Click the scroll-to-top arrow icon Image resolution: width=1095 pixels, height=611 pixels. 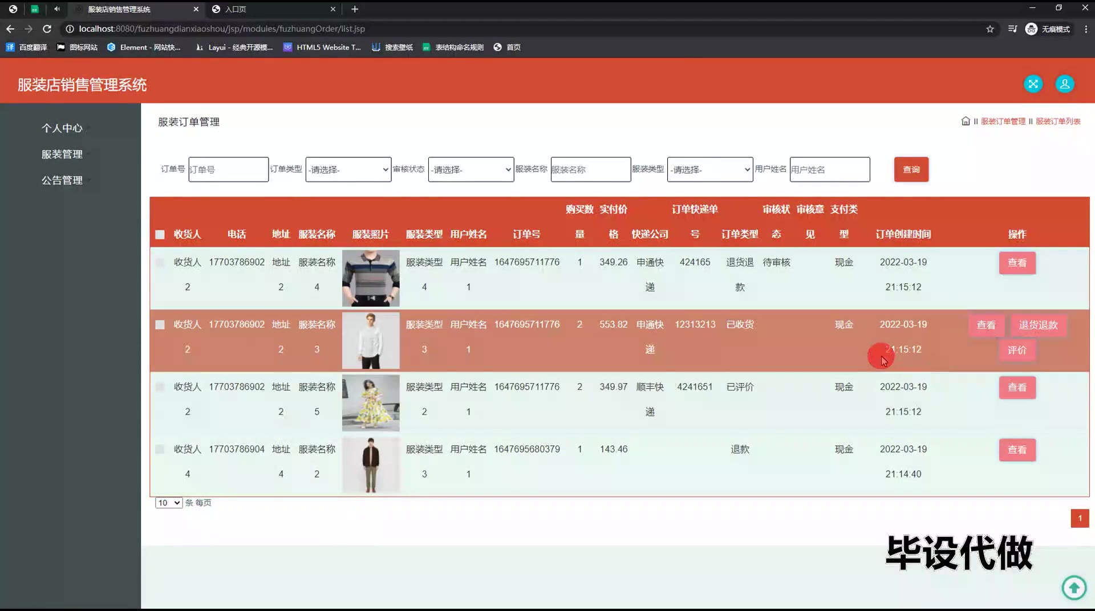coord(1074,587)
